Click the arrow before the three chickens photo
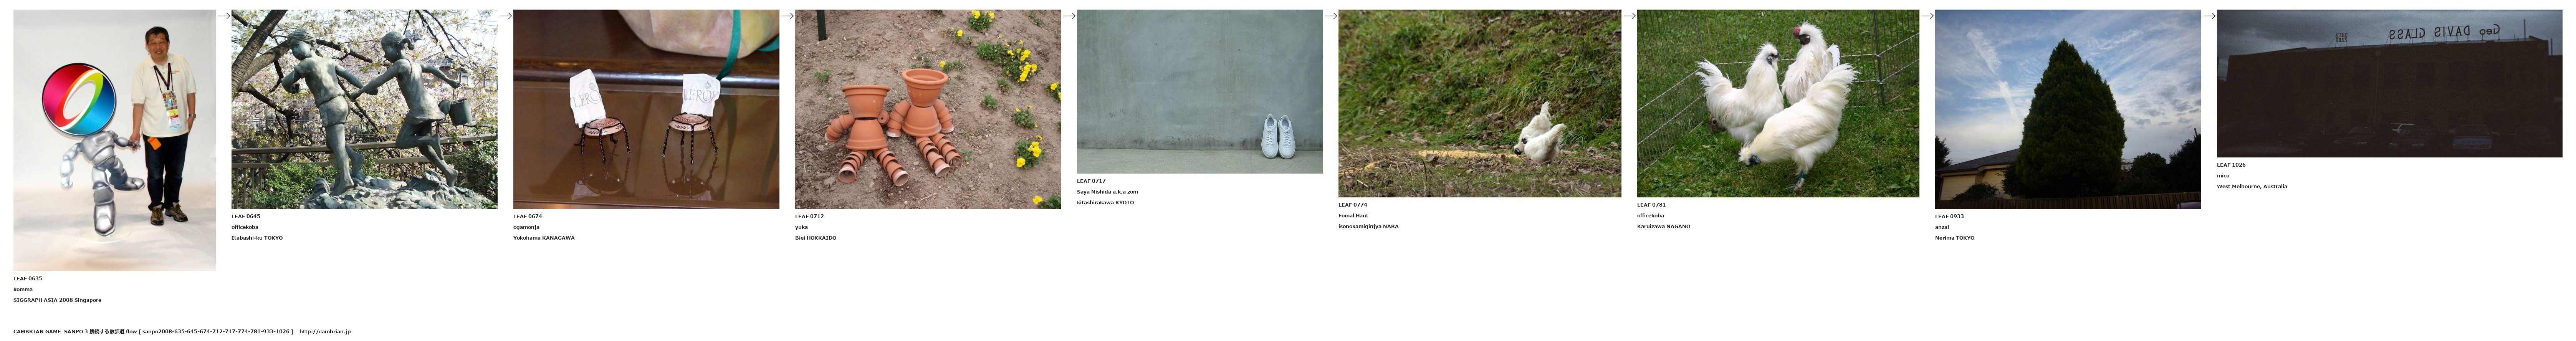 [x=1630, y=16]
